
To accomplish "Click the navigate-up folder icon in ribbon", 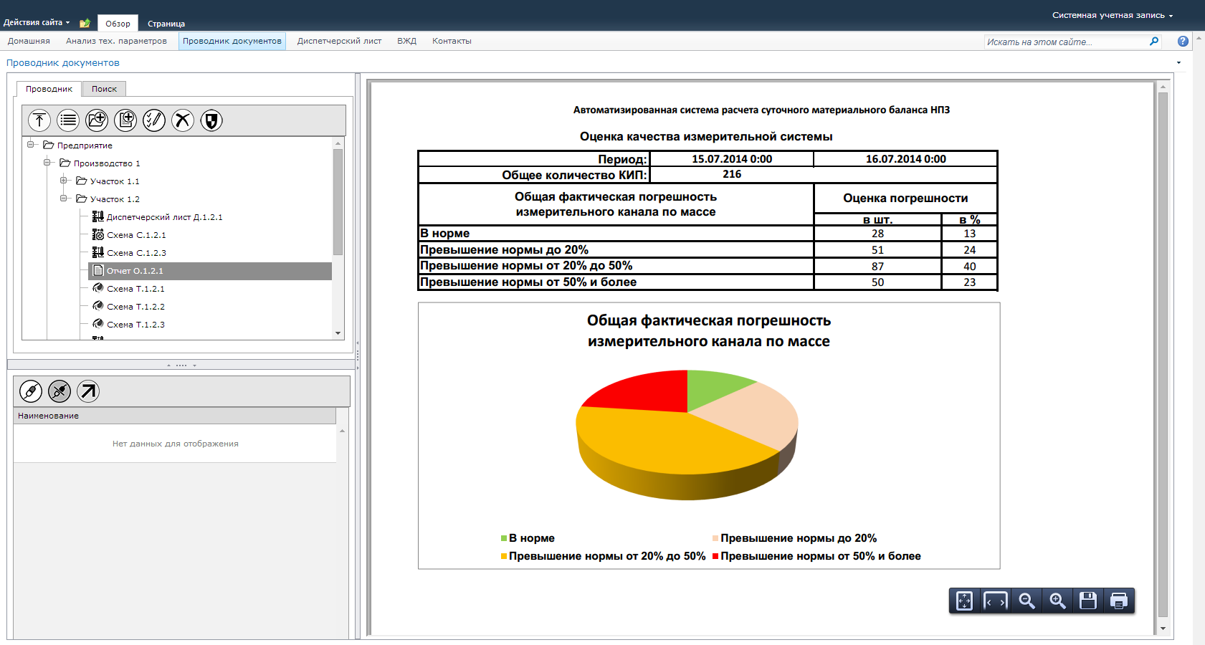I will tap(85, 23).
